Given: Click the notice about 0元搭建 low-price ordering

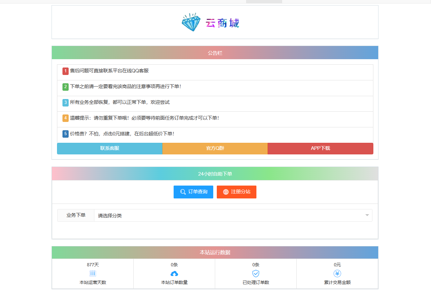Looking at the screenshot, I should [x=123, y=133].
